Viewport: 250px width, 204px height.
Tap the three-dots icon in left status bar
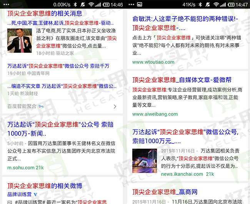click(x=6, y=5)
